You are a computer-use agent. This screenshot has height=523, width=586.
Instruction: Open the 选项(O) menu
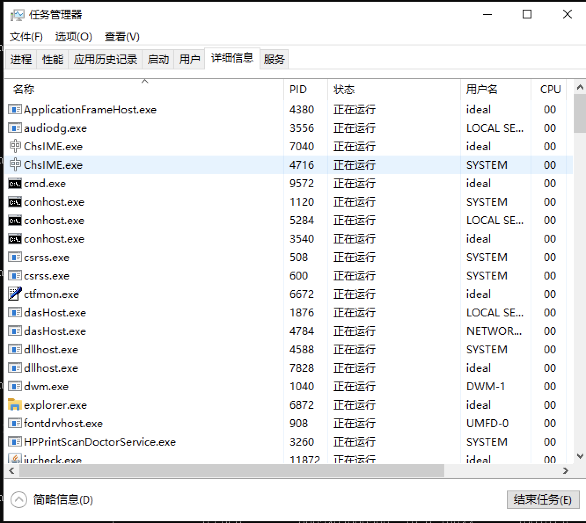[x=73, y=37]
